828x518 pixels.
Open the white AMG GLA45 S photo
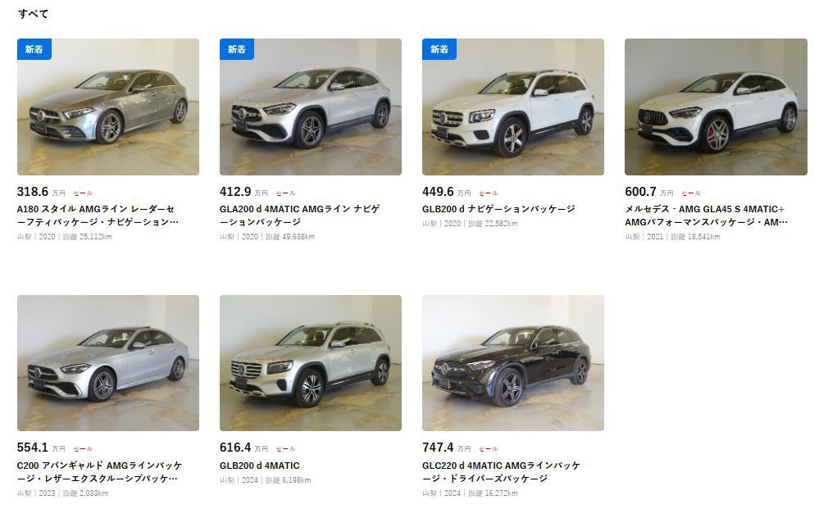coord(716,107)
